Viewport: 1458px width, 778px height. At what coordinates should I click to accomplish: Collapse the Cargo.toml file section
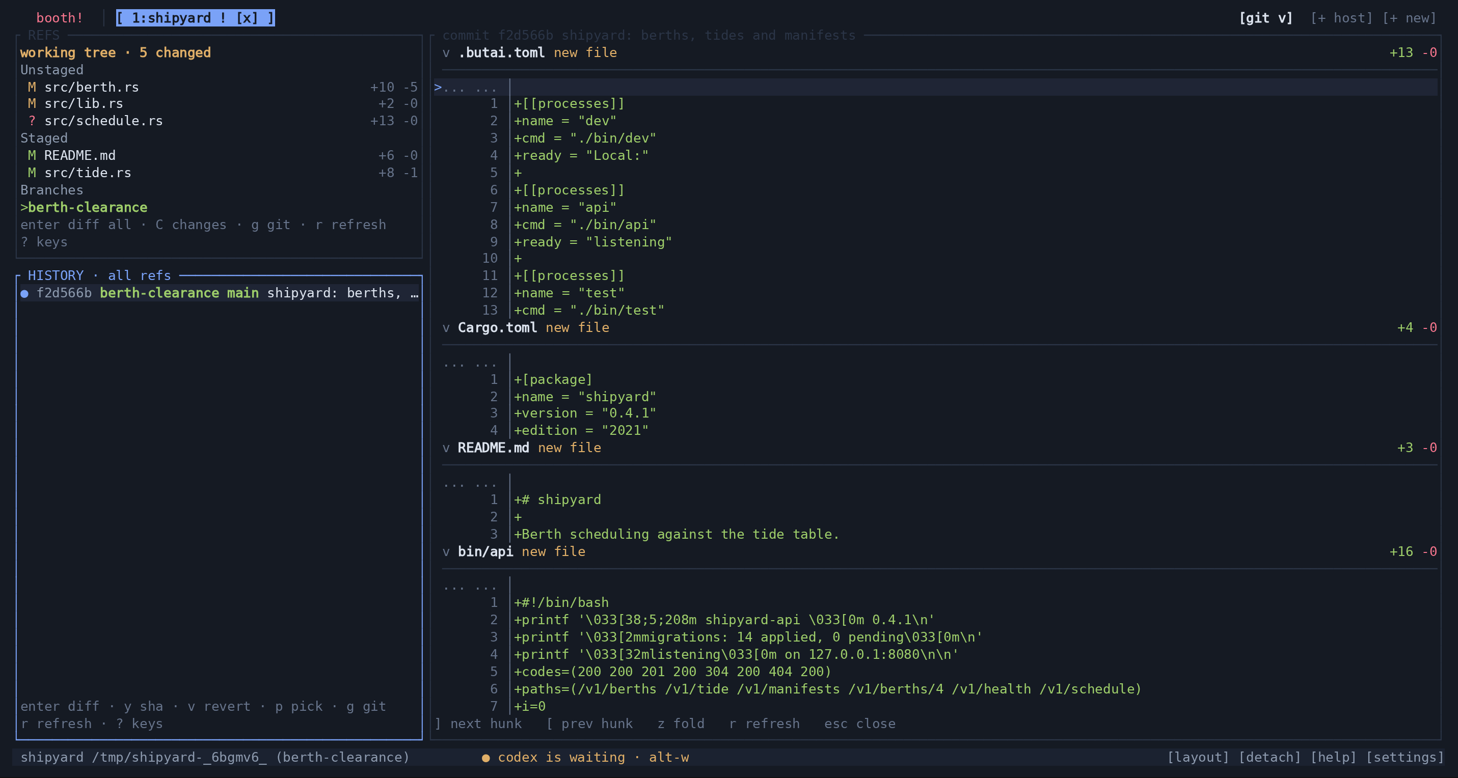[x=446, y=327]
